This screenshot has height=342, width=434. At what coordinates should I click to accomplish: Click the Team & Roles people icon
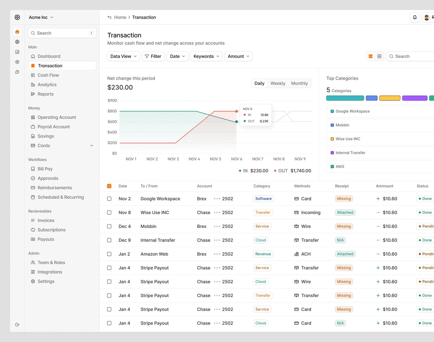pyautogui.click(x=33, y=263)
